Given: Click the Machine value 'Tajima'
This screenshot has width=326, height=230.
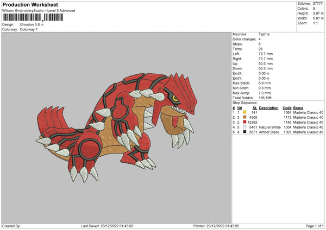Looking at the screenshot, I should (264, 34).
